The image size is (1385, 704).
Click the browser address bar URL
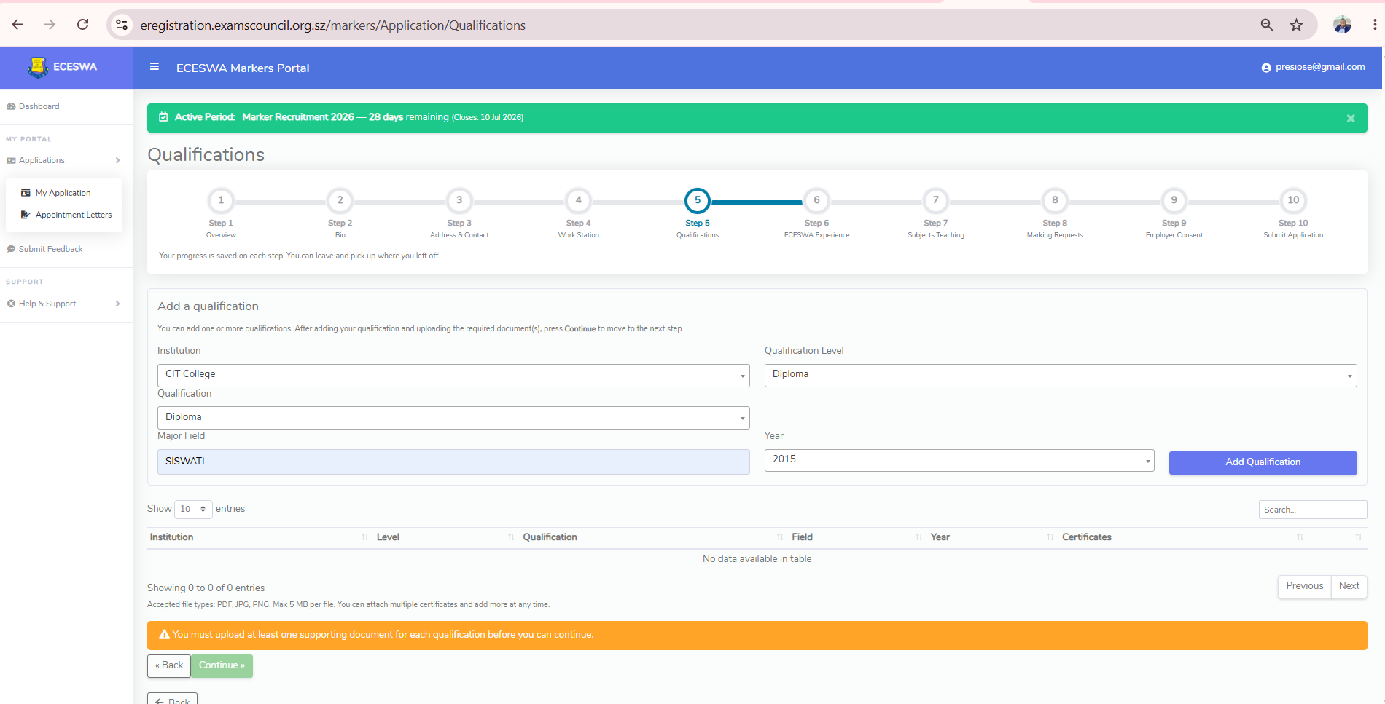tap(332, 25)
